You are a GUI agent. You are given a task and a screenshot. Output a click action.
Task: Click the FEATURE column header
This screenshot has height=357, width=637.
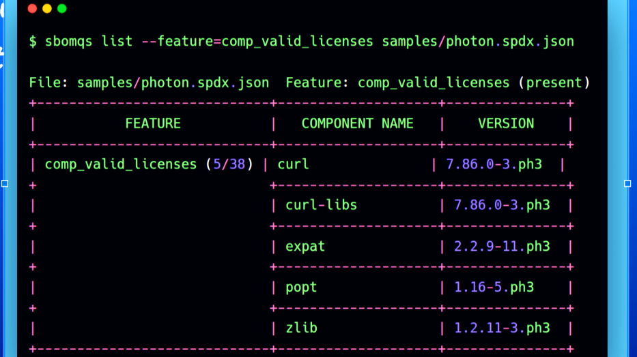point(153,124)
